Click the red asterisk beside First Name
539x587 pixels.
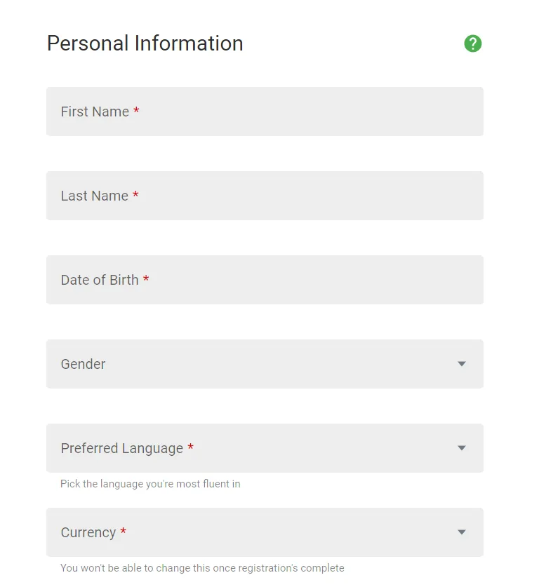pos(136,112)
